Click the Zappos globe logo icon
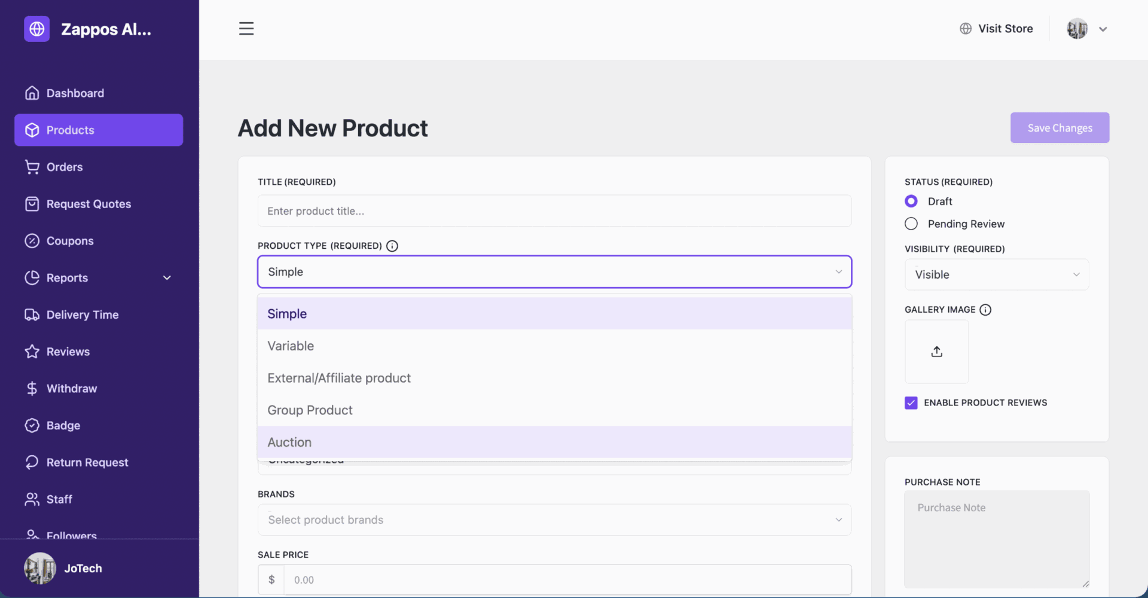 36,29
